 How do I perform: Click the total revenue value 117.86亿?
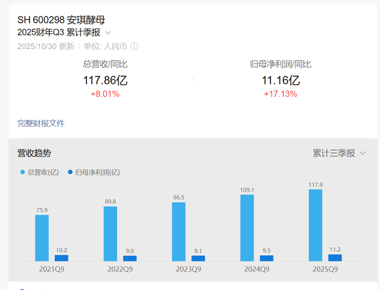coord(105,80)
